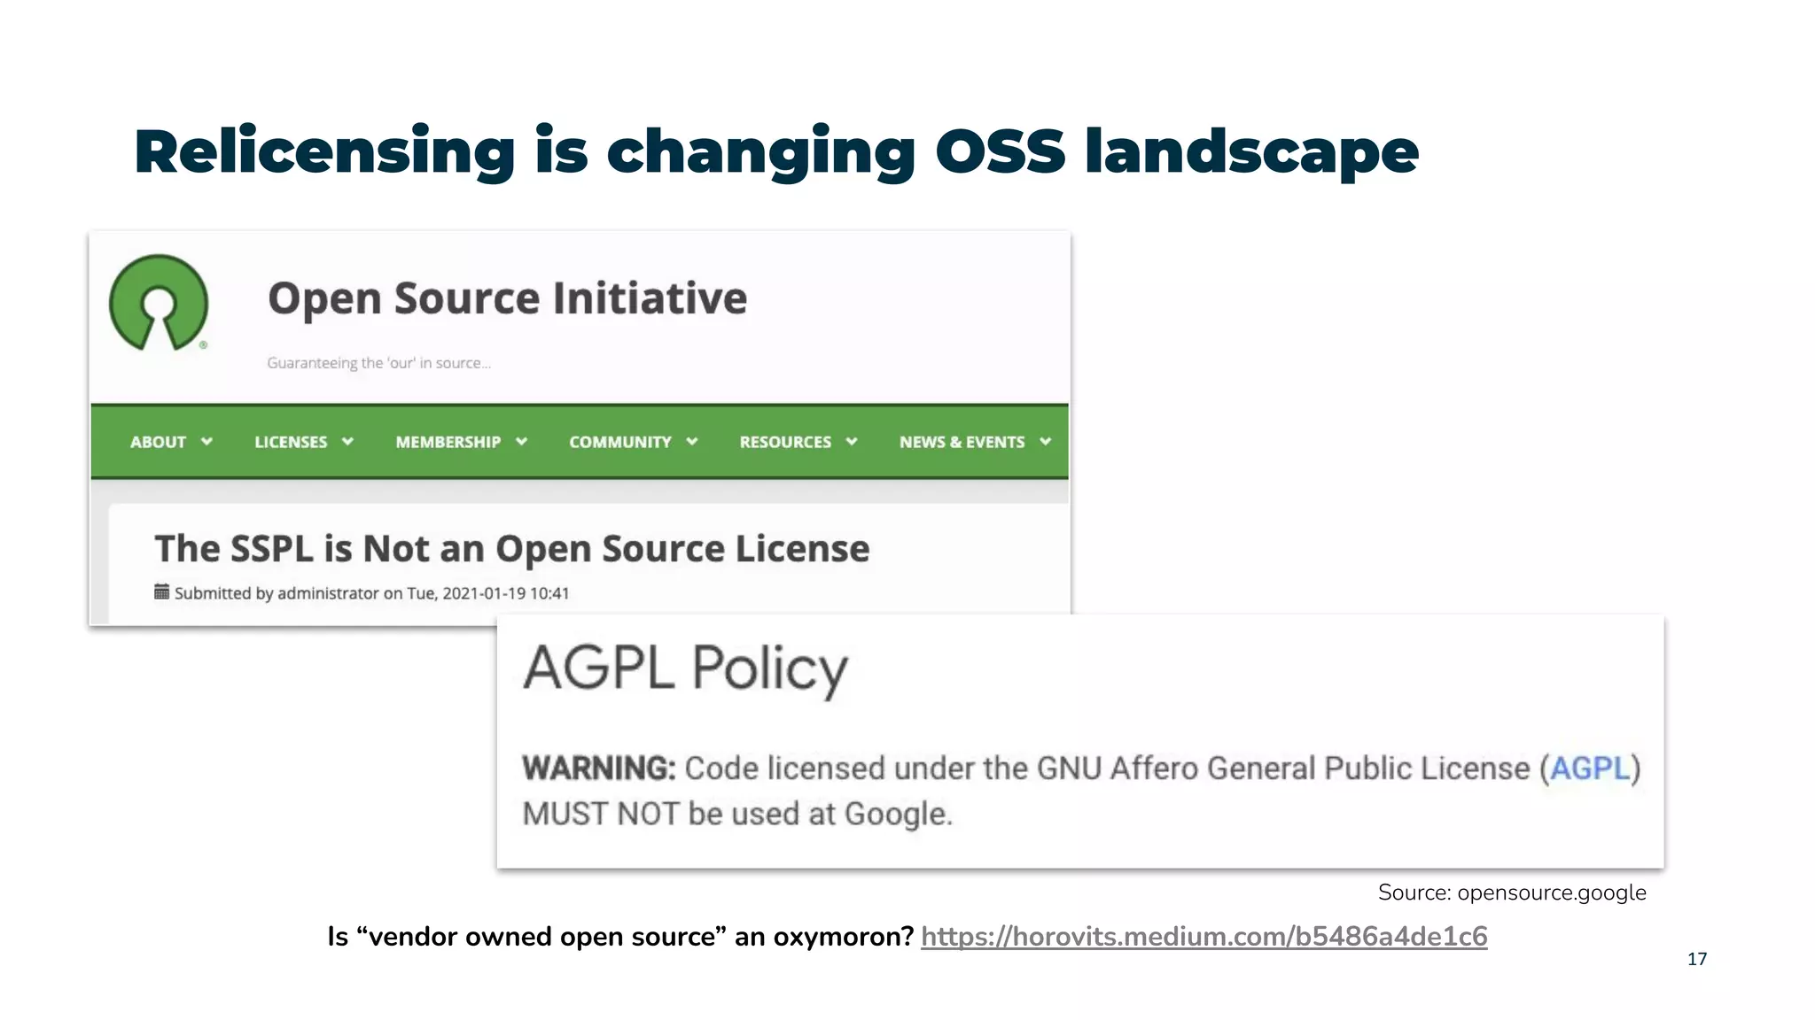Click the AGPL Policy heading
This screenshot has height=1020, width=1815.
(685, 668)
